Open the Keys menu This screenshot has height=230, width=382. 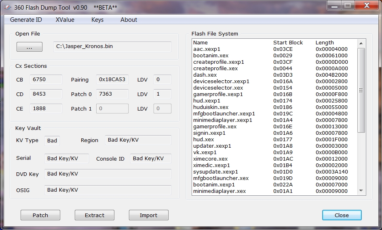click(x=97, y=20)
